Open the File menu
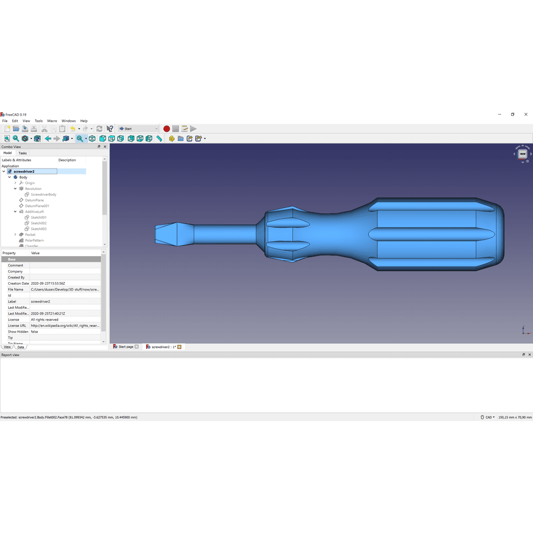This screenshot has height=533, width=533. [x=5, y=121]
